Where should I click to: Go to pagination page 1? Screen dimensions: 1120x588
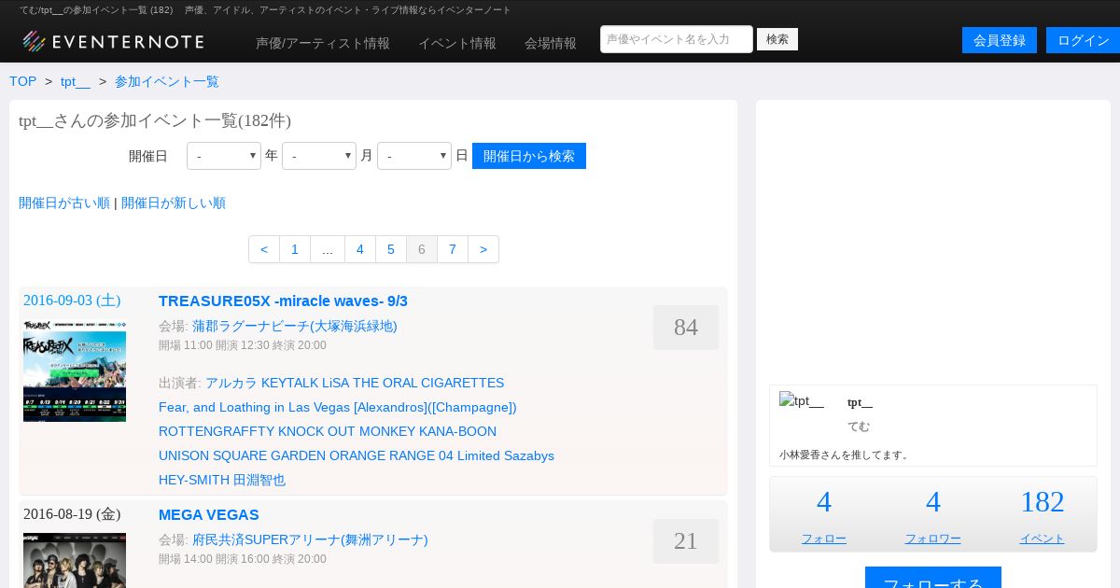[x=295, y=249]
